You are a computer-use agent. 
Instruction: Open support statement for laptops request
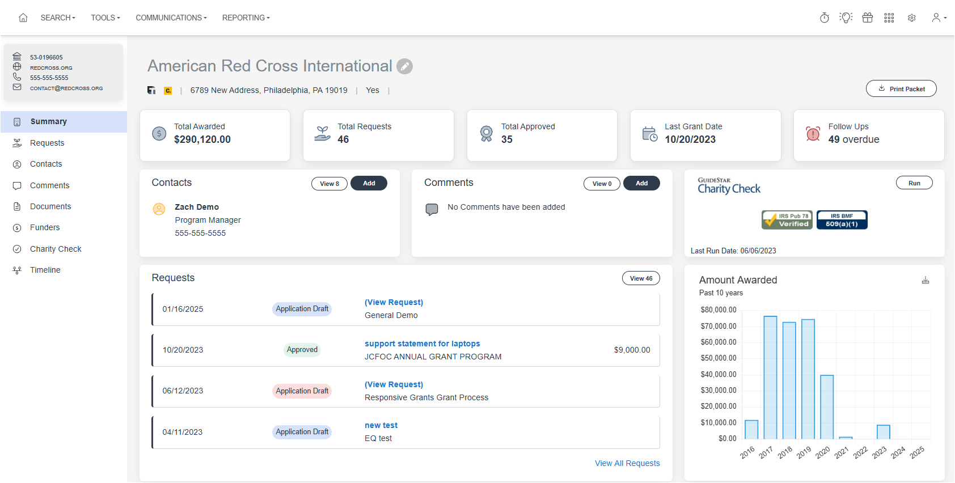point(422,344)
